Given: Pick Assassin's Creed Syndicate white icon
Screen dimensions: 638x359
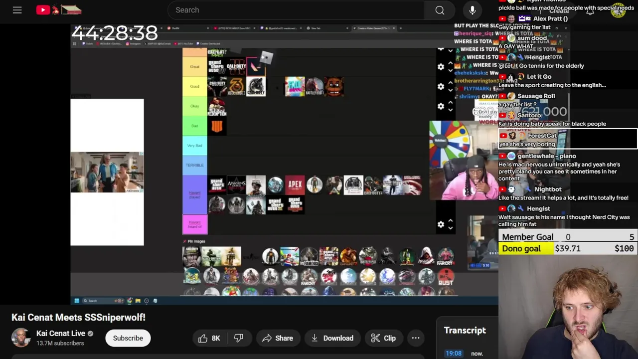Looking at the screenshot, I should coord(354,185).
